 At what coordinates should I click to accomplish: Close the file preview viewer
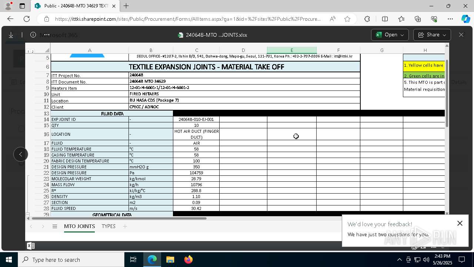[461, 35]
